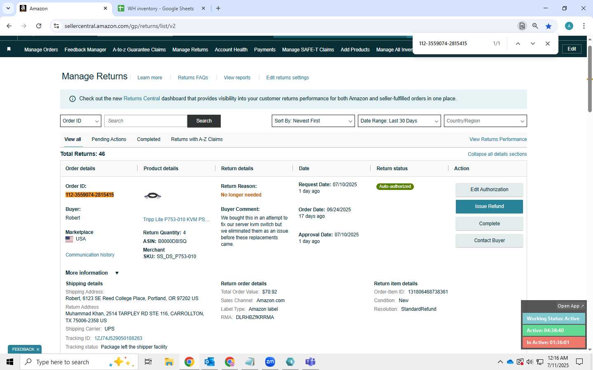This screenshot has width=593, height=370.
Task: Open A-to-z Guarantee Claims
Action: point(139,50)
